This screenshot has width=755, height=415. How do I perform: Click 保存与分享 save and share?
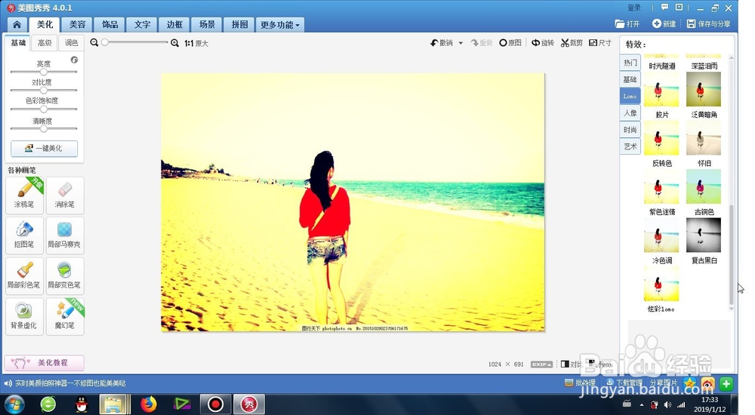709,23
